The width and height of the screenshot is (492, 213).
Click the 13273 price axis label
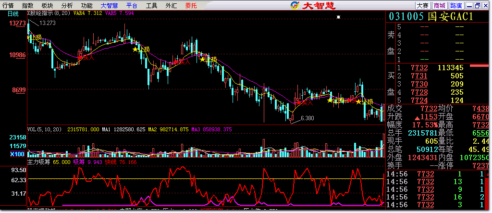pyautogui.click(x=17, y=23)
